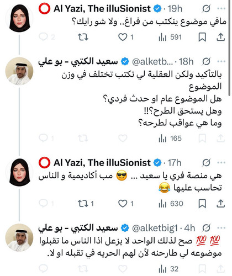
Task: Like Al Yazi's 19h tweet
Action: pyautogui.click(x=126, y=38)
